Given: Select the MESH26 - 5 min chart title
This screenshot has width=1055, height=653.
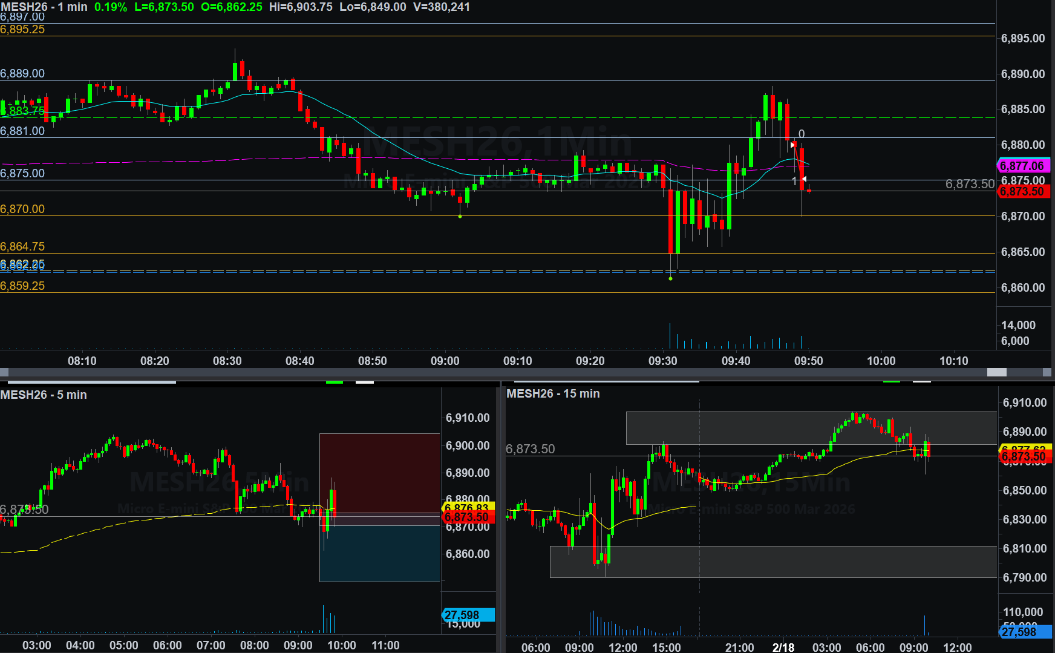Looking at the screenshot, I should (x=44, y=395).
